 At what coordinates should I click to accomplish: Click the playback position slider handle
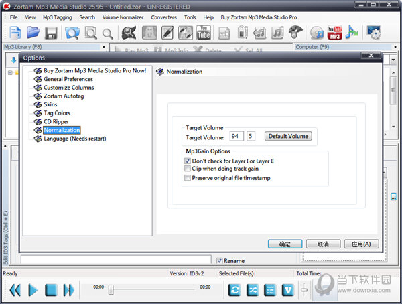point(111,289)
